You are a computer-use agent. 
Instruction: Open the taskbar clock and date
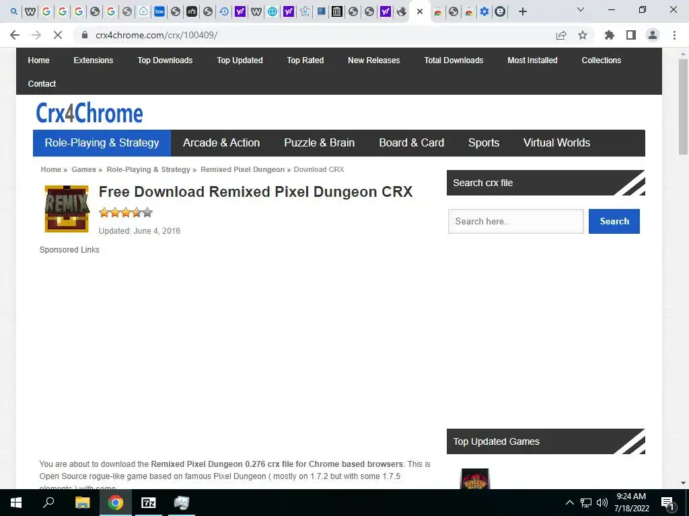(x=631, y=503)
